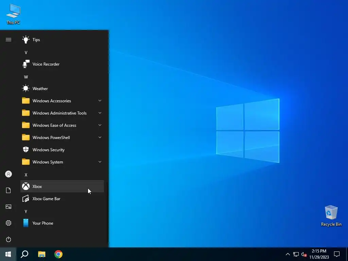
Task: Expand Windows System folder chevron
Action: [x=100, y=162]
